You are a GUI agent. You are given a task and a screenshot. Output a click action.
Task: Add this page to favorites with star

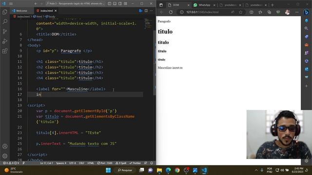pyautogui.click(x=240, y=12)
